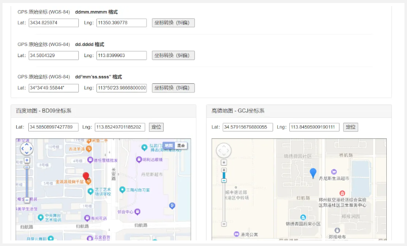
Task: Click 定位 button in Baidu map panel
Action: point(156,127)
